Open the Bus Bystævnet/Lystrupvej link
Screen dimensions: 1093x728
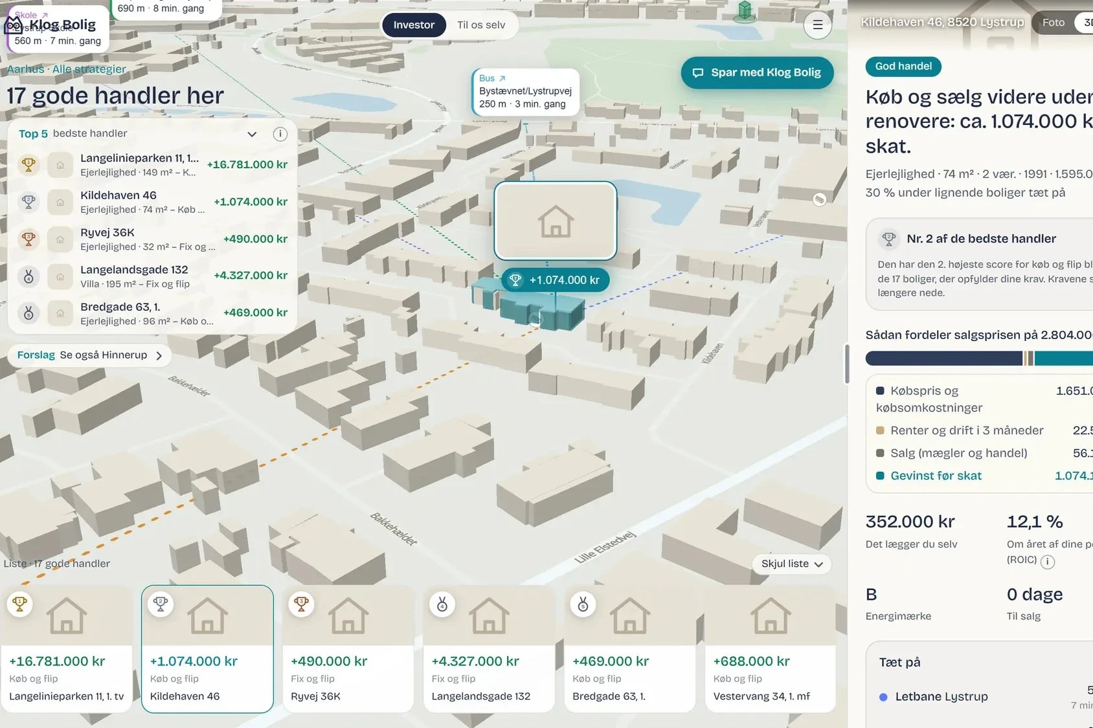(525, 92)
